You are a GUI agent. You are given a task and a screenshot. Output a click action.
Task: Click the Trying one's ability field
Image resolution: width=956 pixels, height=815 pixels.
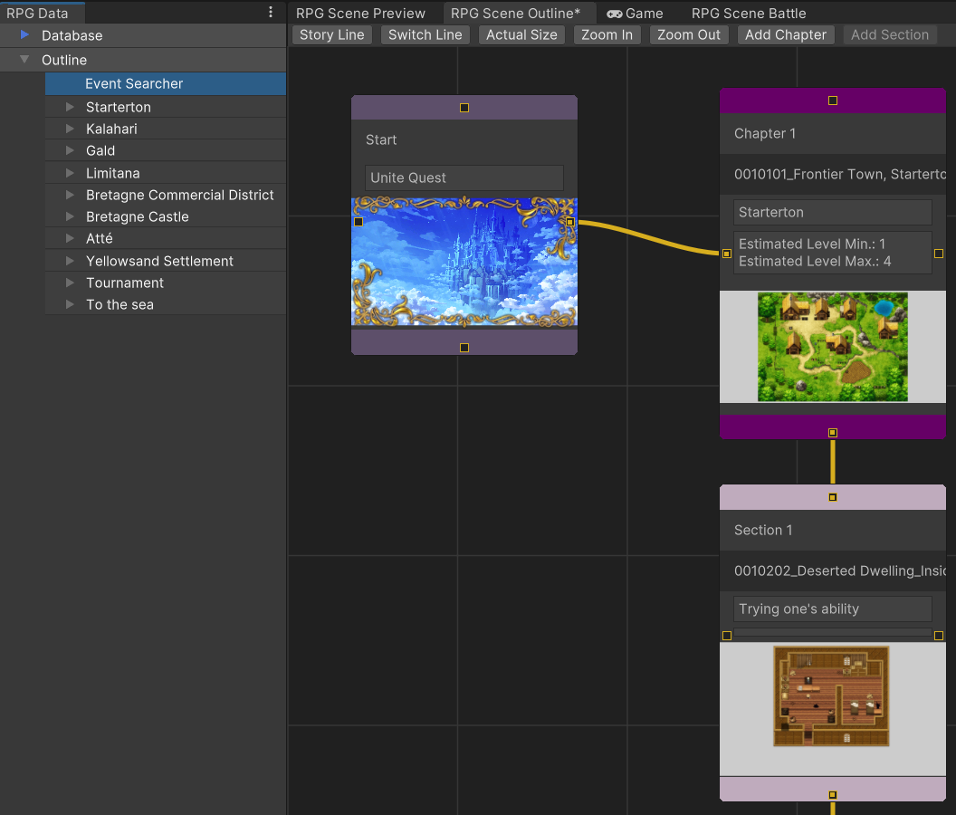click(x=833, y=609)
